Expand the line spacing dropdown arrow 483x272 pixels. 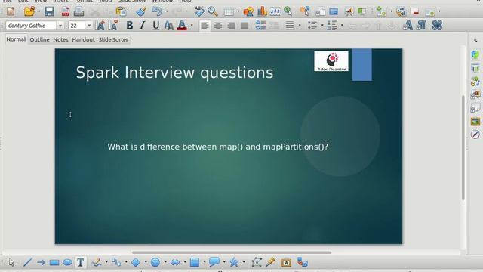[300, 26]
